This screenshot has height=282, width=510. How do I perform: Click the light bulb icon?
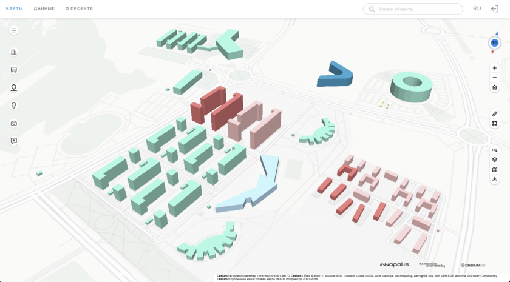13,106
